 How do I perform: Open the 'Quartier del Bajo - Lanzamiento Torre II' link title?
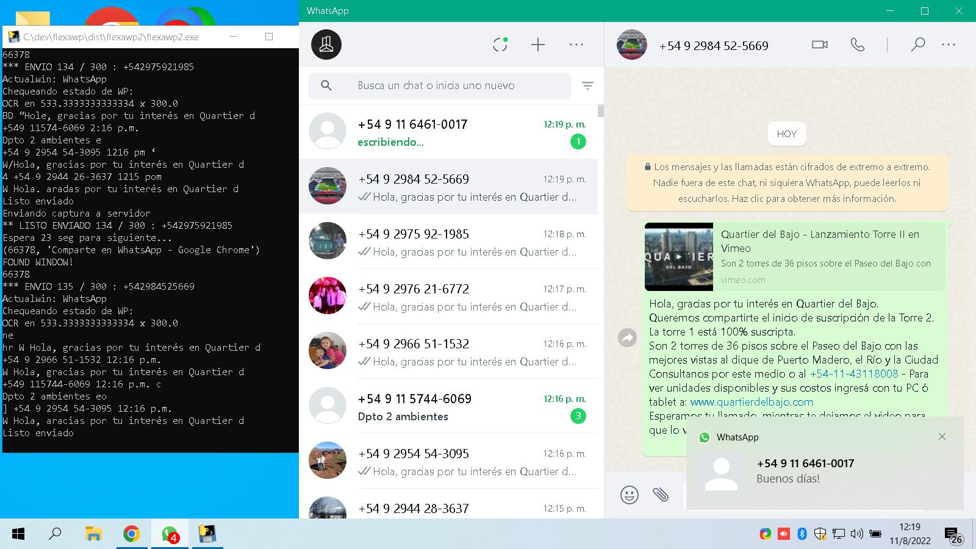tap(820, 241)
